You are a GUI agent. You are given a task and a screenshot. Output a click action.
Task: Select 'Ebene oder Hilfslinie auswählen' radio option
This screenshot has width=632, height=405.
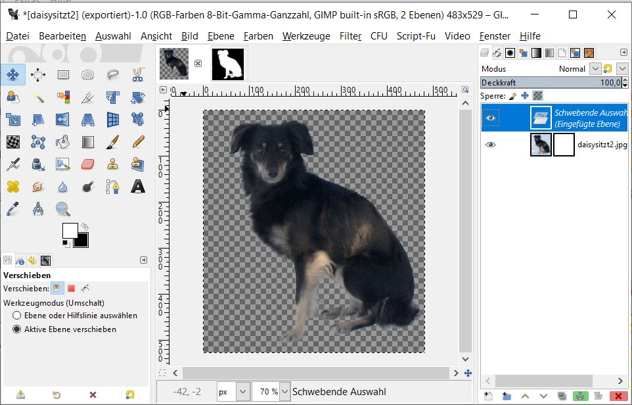[17, 316]
